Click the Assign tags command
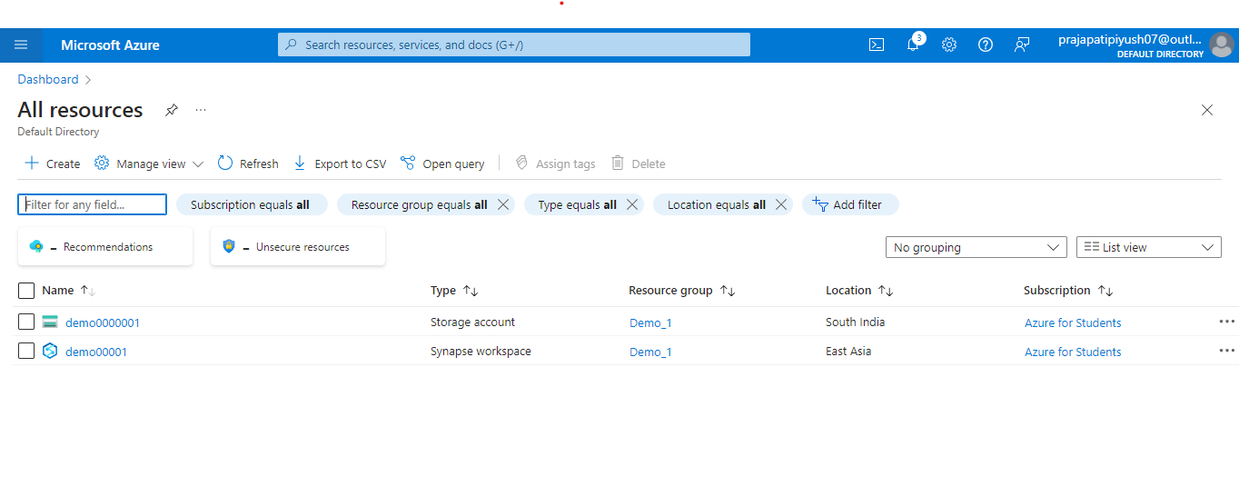 point(555,164)
